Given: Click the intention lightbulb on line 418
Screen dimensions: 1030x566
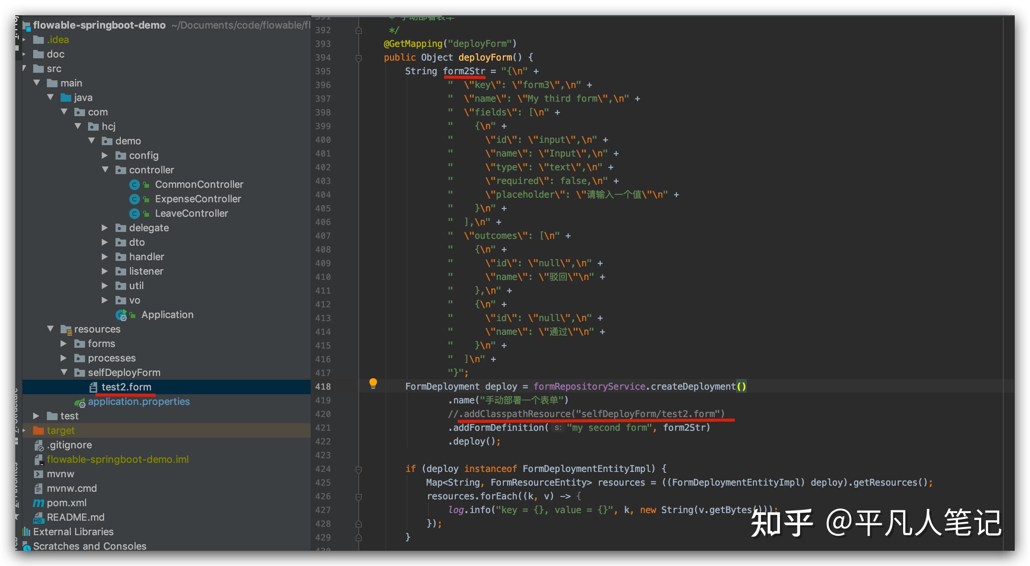Looking at the screenshot, I should click(x=374, y=384).
